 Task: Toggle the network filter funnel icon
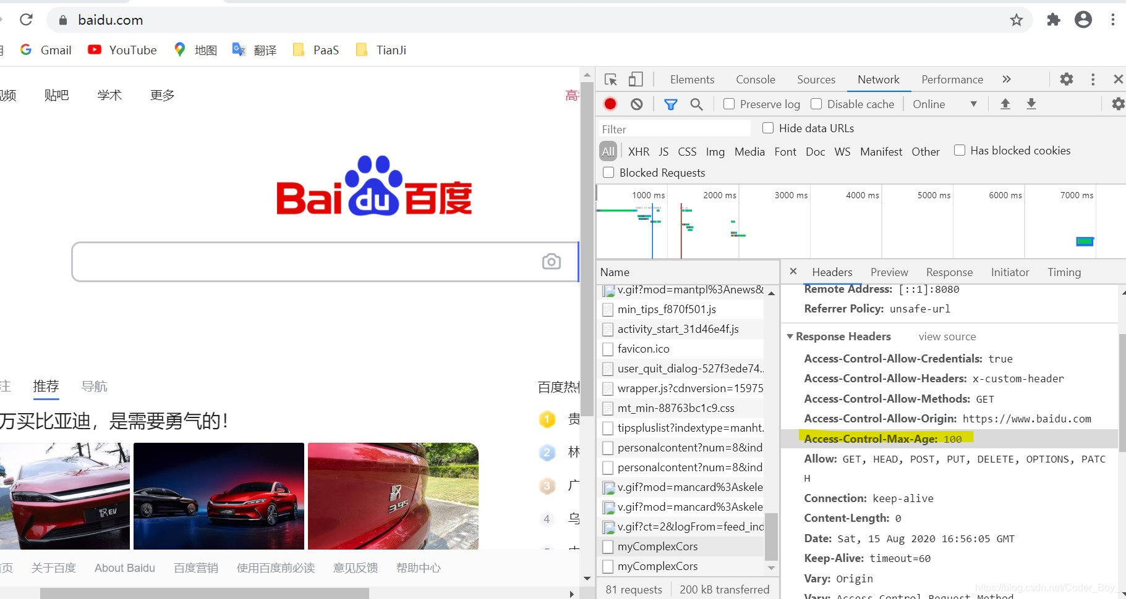670,104
